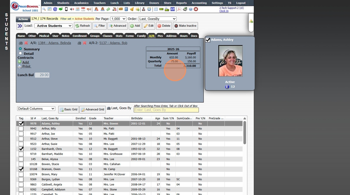350x195 pixels.
Task: Open the 1384 - Adams, Belinda link
Action: [x=54, y=43]
